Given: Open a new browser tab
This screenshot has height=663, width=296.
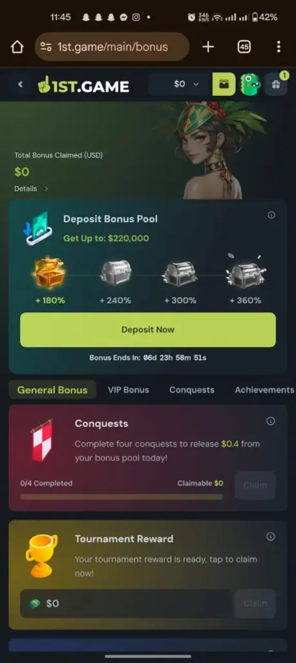Looking at the screenshot, I should click(x=208, y=47).
